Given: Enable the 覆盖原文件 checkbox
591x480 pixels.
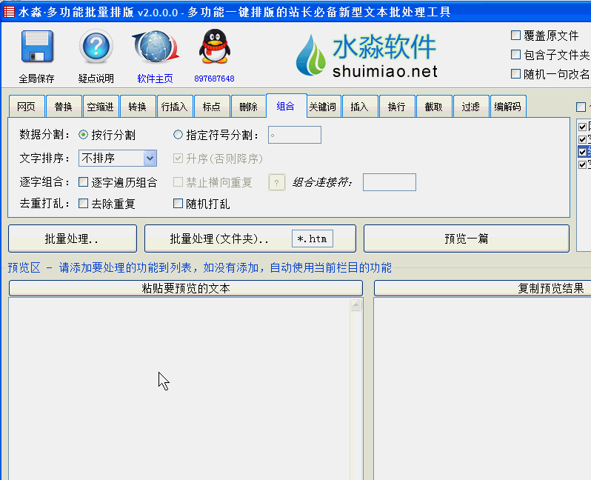Looking at the screenshot, I should [516, 36].
